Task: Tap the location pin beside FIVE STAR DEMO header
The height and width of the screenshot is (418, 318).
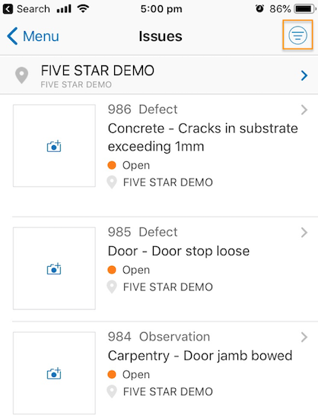Action: pyautogui.click(x=21, y=75)
